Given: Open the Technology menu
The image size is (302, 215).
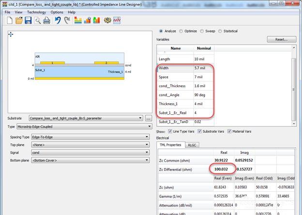Looking at the screenshot, I should pyautogui.click(x=36, y=12).
